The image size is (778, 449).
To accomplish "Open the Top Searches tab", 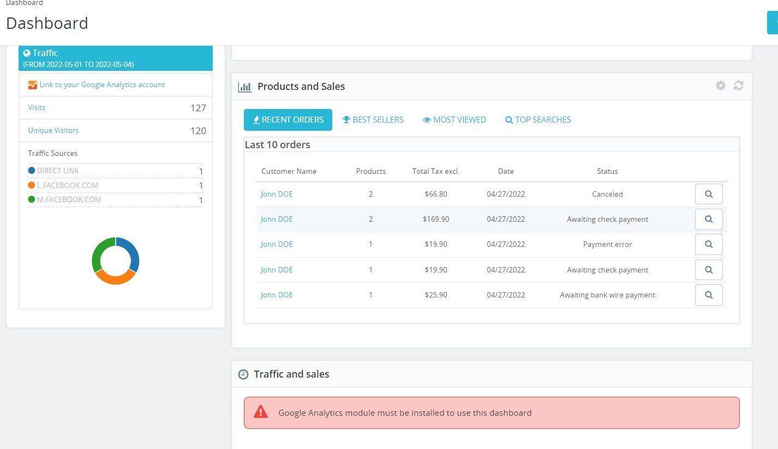I will pos(538,120).
